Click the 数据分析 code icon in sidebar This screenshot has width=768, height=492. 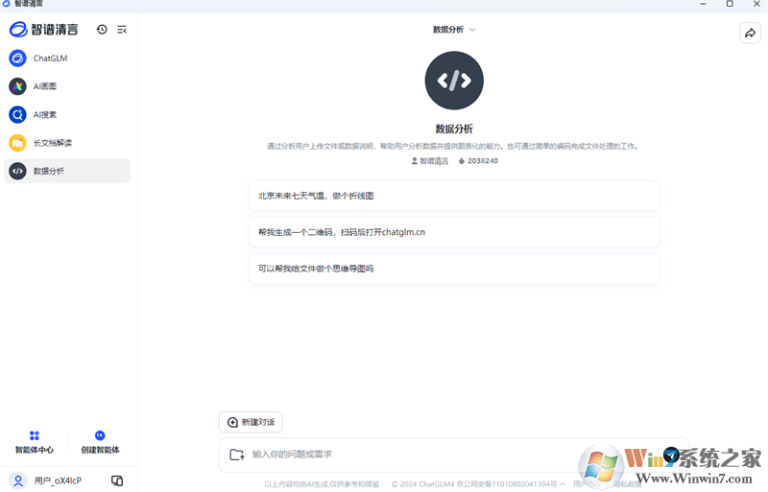click(x=17, y=172)
